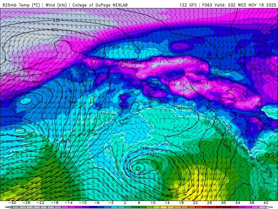
Task: Select the -10 colorbar scale label
Action: click(83, 203)
